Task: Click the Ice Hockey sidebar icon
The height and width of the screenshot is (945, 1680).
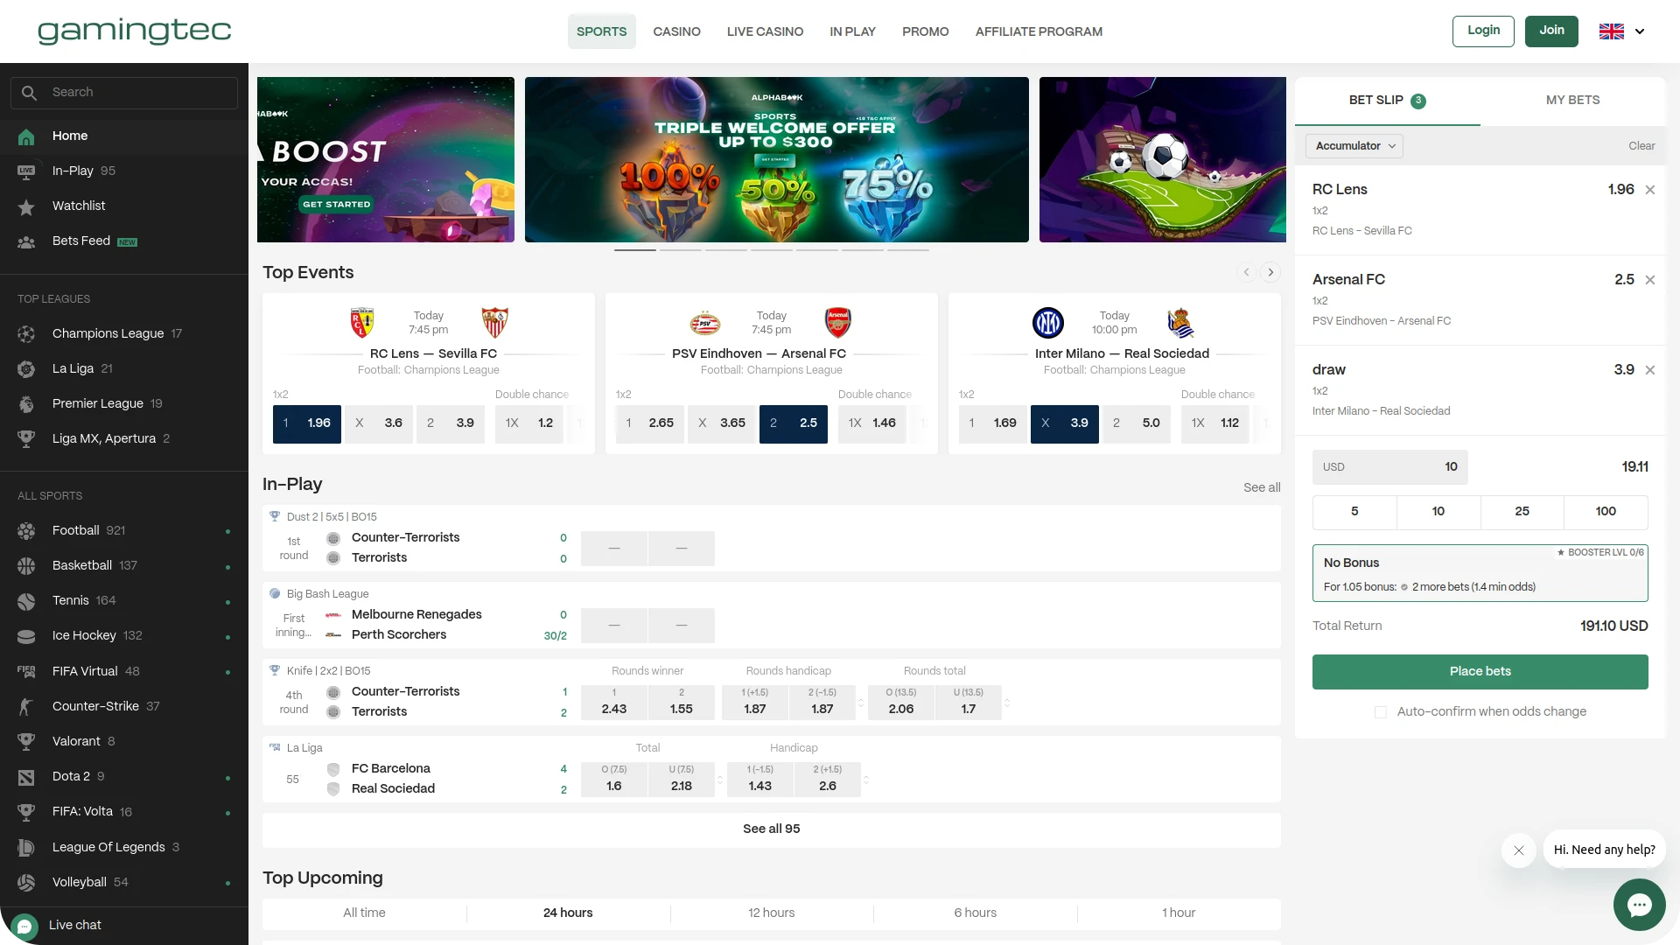Action: tap(26, 636)
